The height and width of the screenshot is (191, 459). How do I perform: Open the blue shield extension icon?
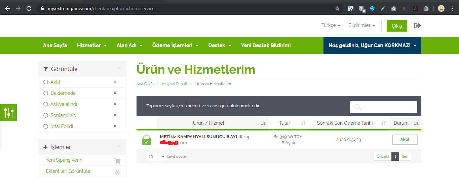[372, 8]
